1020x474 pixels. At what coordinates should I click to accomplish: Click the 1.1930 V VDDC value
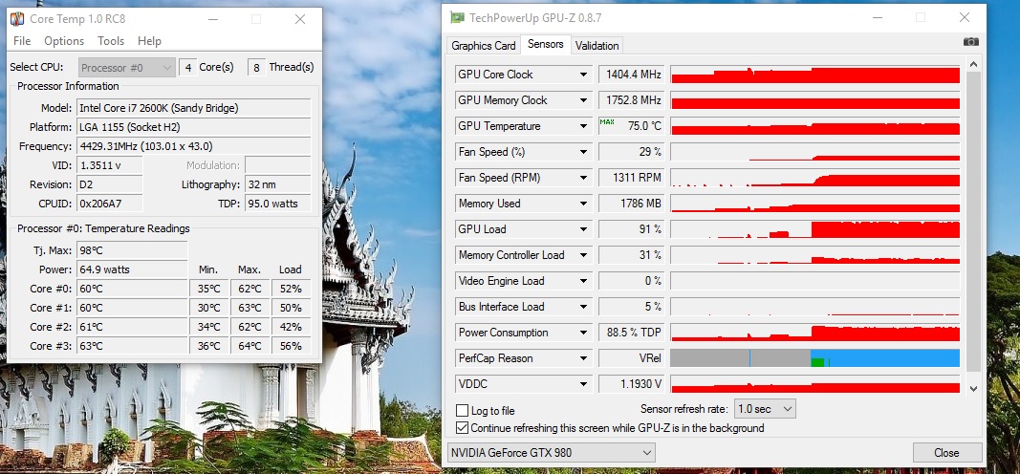pyautogui.click(x=631, y=384)
